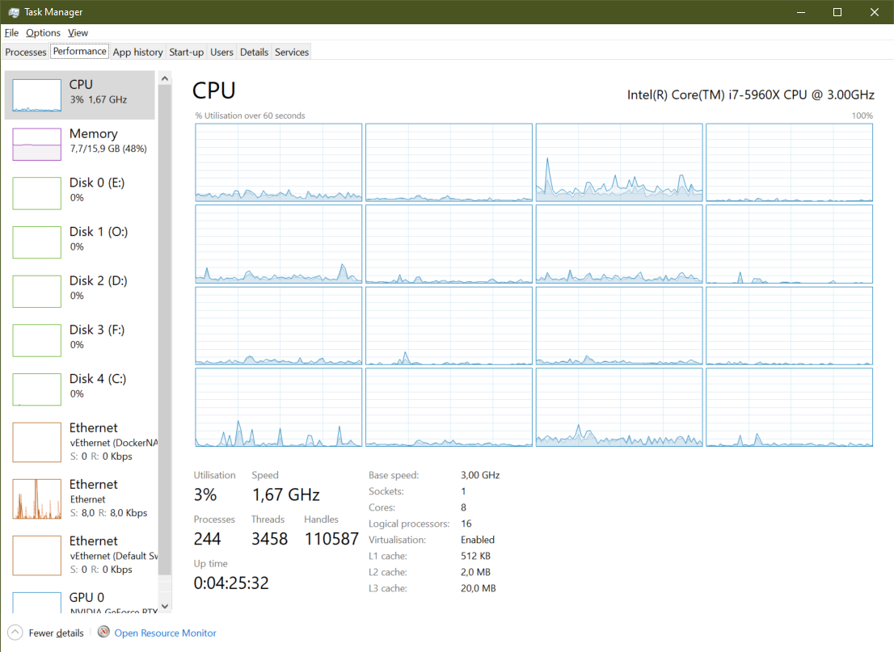Click the L2 cache 2,0 MB value
The width and height of the screenshot is (894, 652).
(475, 572)
